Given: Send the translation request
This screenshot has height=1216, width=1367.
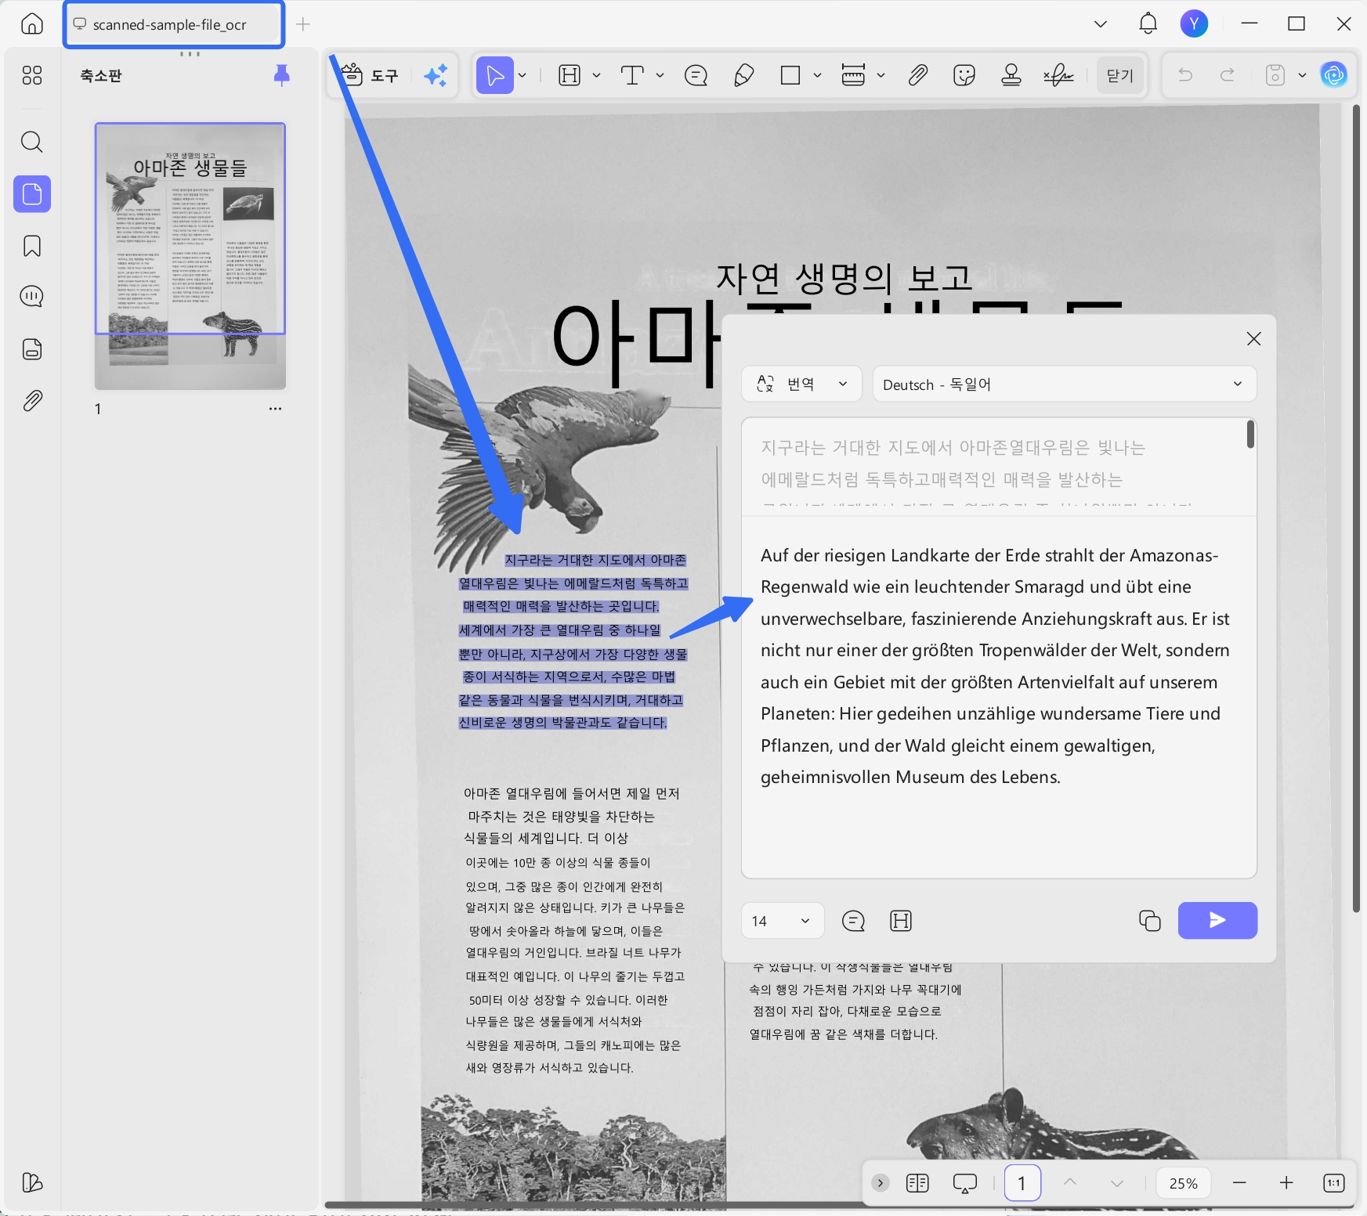Looking at the screenshot, I should pos(1217,920).
